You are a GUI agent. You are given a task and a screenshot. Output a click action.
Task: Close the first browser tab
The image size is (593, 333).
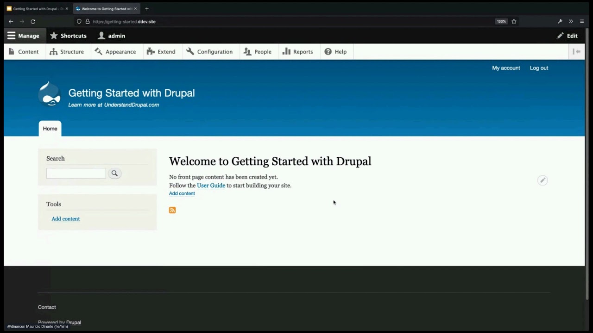(x=67, y=9)
